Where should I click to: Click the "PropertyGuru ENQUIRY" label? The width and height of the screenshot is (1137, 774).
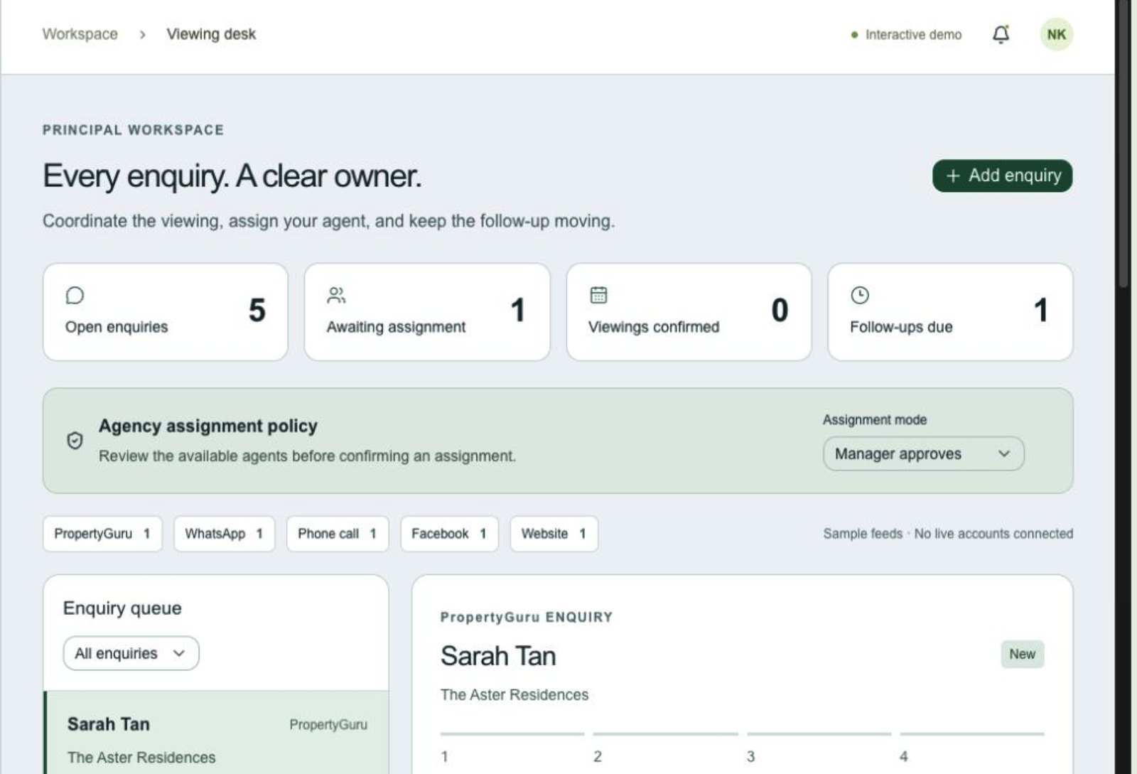click(x=527, y=617)
